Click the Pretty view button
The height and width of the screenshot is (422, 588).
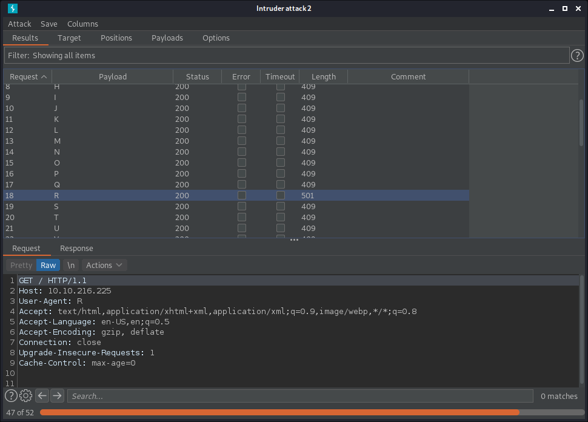click(x=21, y=265)
